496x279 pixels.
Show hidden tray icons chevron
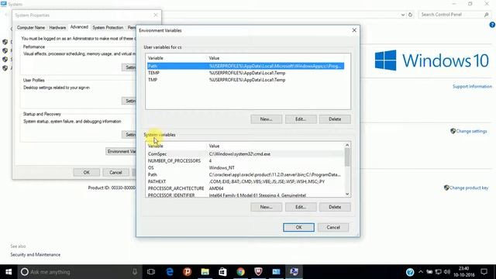(x=420, y=272)
